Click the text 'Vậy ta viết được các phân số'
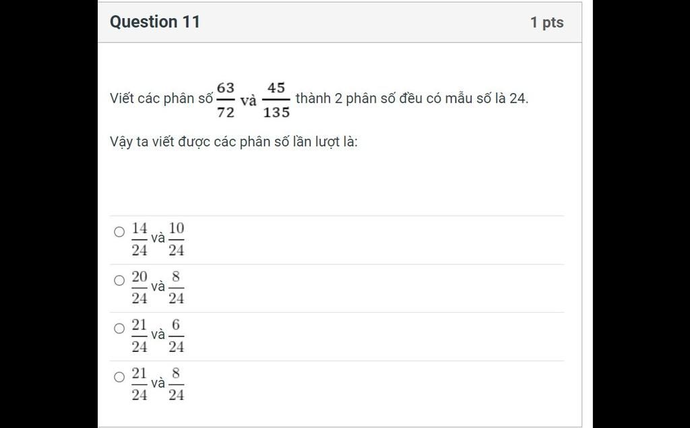 click(199, 142)
